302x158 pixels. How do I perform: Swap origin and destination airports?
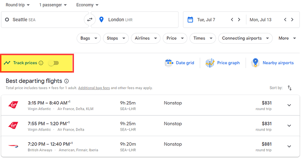point(90,20)
